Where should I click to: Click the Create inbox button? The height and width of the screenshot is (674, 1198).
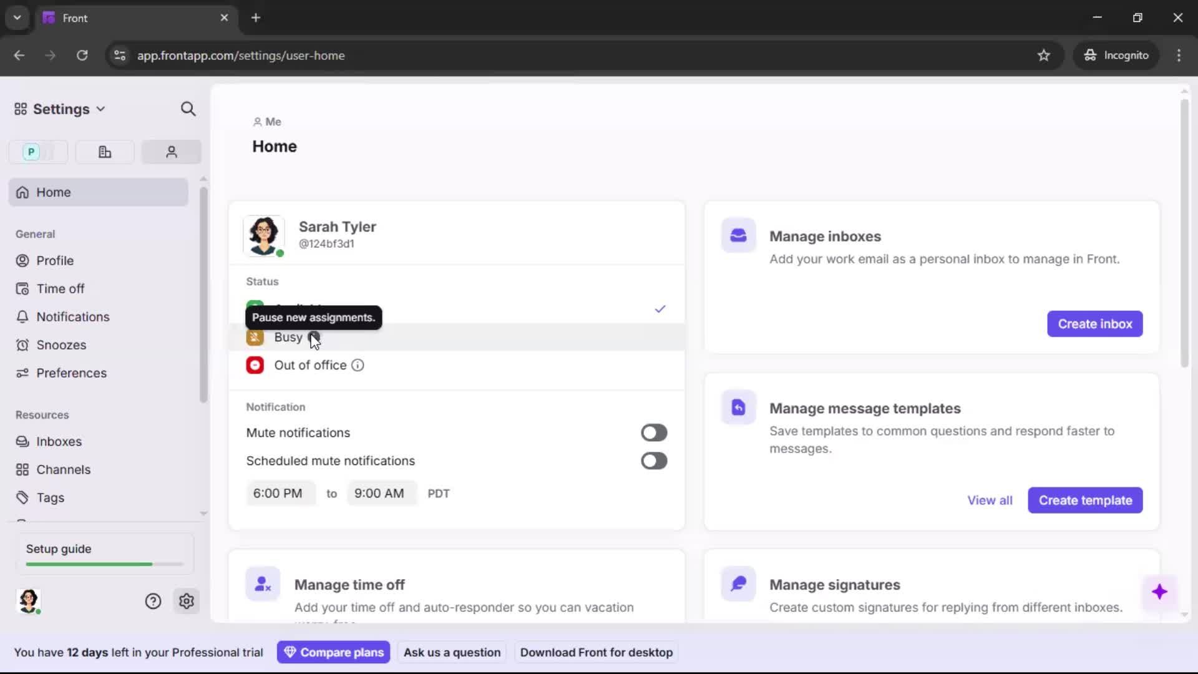point(1094,324)
